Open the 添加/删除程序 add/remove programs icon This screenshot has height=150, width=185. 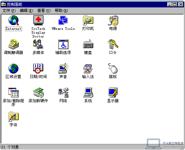pos(14,93)
